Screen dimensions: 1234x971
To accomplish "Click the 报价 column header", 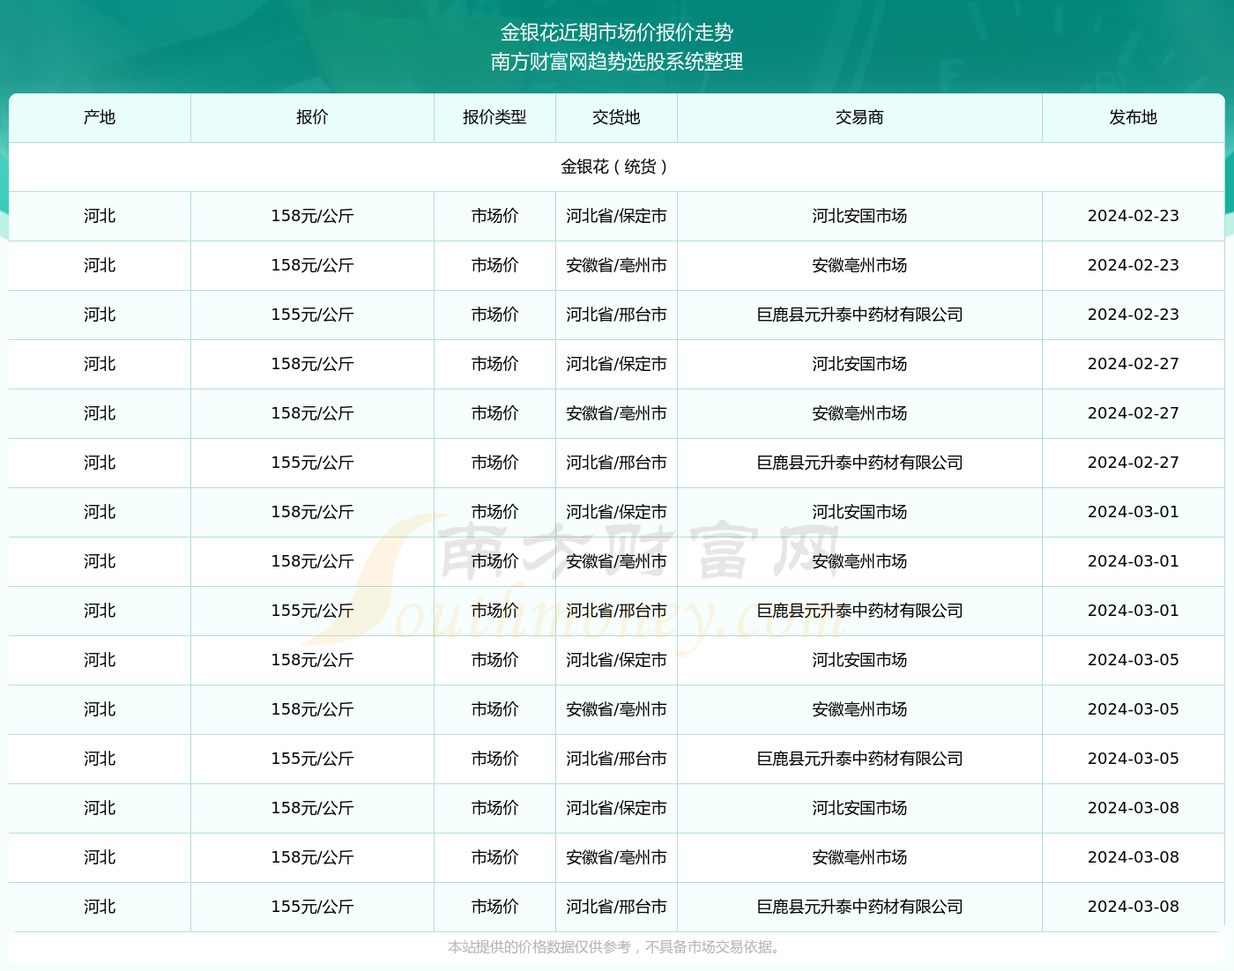I will coord(312,117).
